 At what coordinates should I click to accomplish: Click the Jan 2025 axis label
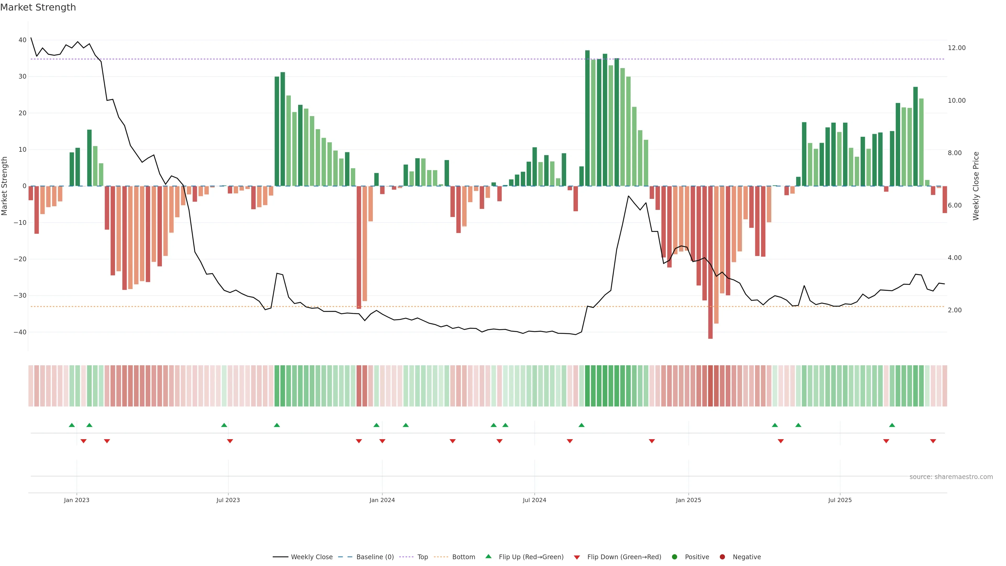[x=688, y=500]
